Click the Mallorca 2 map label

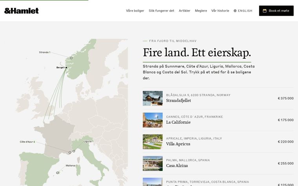pos(72,166)
